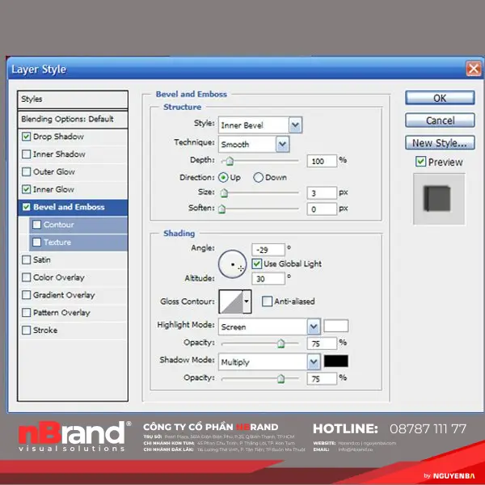Click the New Style... button

439,143
